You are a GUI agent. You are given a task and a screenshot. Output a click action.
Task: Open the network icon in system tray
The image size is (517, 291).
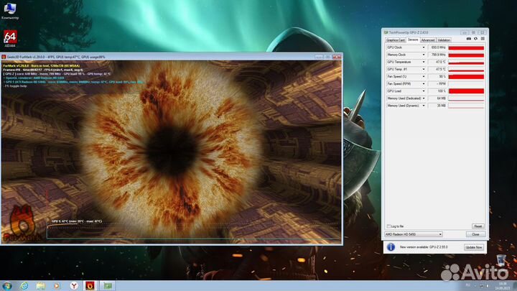(x=482, y=285)
